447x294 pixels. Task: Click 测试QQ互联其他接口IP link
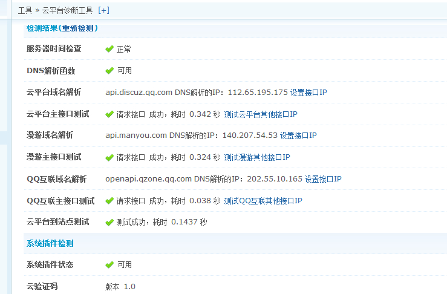click(x=263, y=201)
